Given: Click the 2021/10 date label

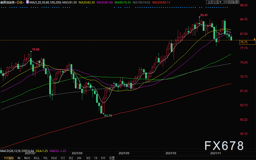Looking at the screenshot, I should 171,154.
